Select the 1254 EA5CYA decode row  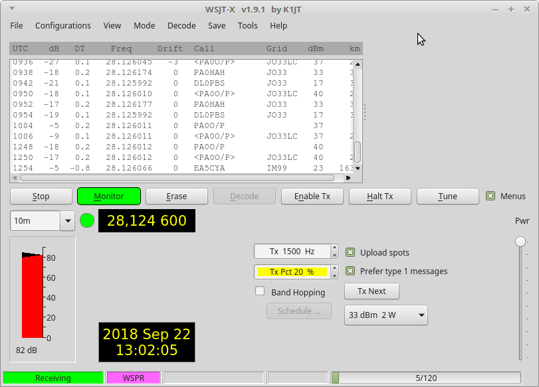(x=182, y=168)
